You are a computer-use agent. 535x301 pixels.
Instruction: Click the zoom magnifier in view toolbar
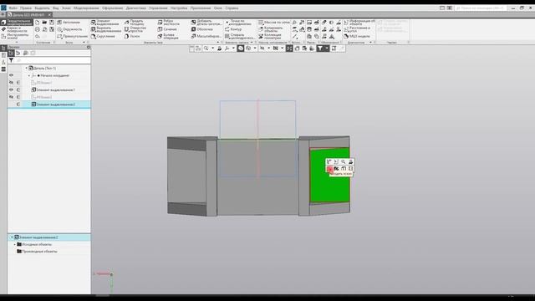[x=206, y=48]
